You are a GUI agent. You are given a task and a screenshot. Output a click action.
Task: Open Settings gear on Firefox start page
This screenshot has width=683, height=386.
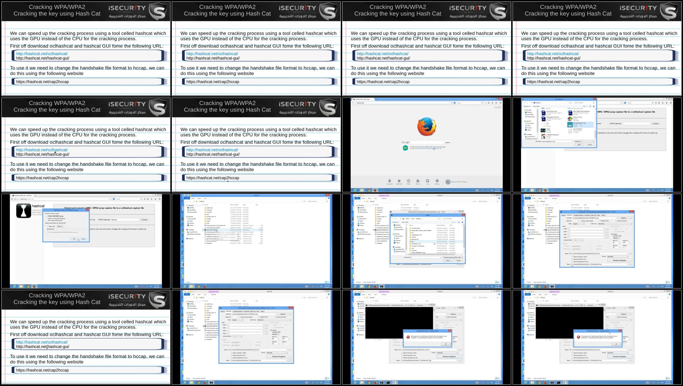[437, 181]
